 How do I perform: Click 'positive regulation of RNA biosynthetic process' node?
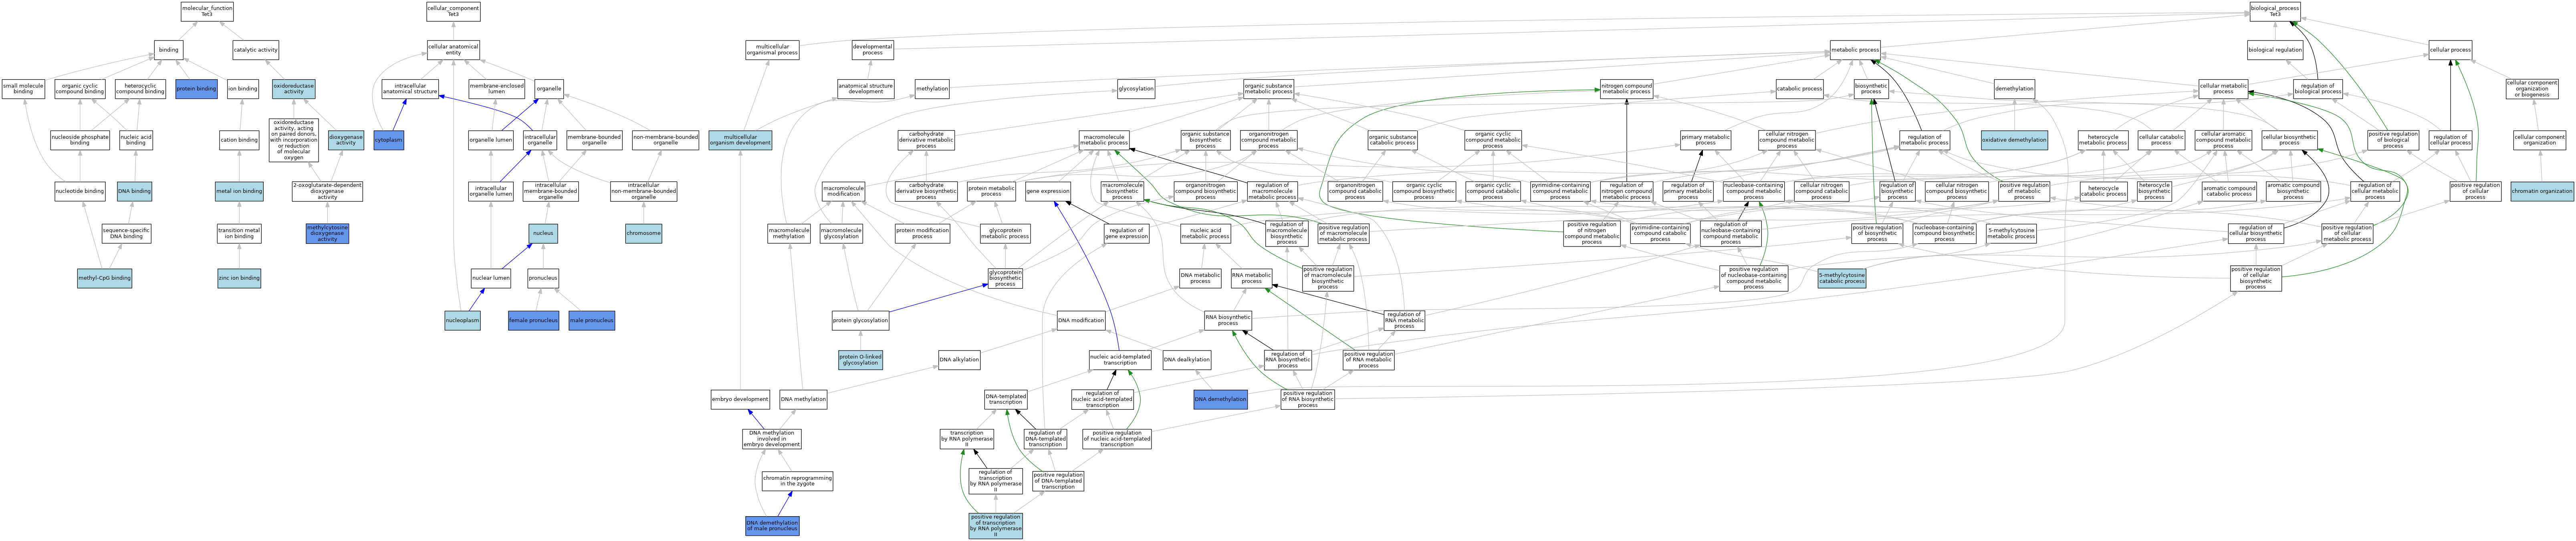(1307, 399)
